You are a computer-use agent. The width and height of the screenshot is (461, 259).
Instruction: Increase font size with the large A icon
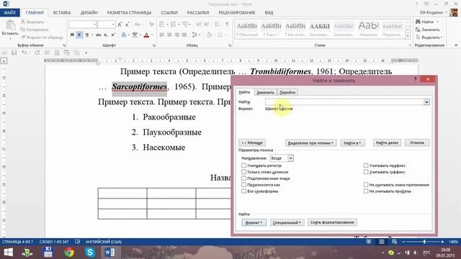coord(120,24)
